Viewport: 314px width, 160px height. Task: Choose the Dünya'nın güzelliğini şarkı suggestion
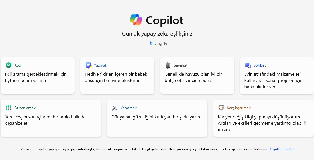coord(157,118)
